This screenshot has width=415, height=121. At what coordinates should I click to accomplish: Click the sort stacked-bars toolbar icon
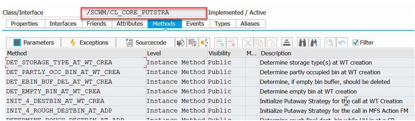click(287, 43)
